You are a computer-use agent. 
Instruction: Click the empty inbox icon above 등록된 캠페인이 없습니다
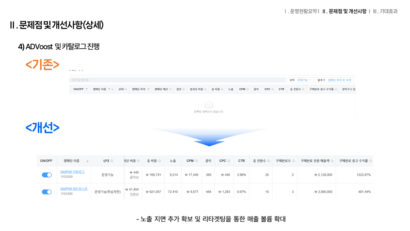(209, 105)
